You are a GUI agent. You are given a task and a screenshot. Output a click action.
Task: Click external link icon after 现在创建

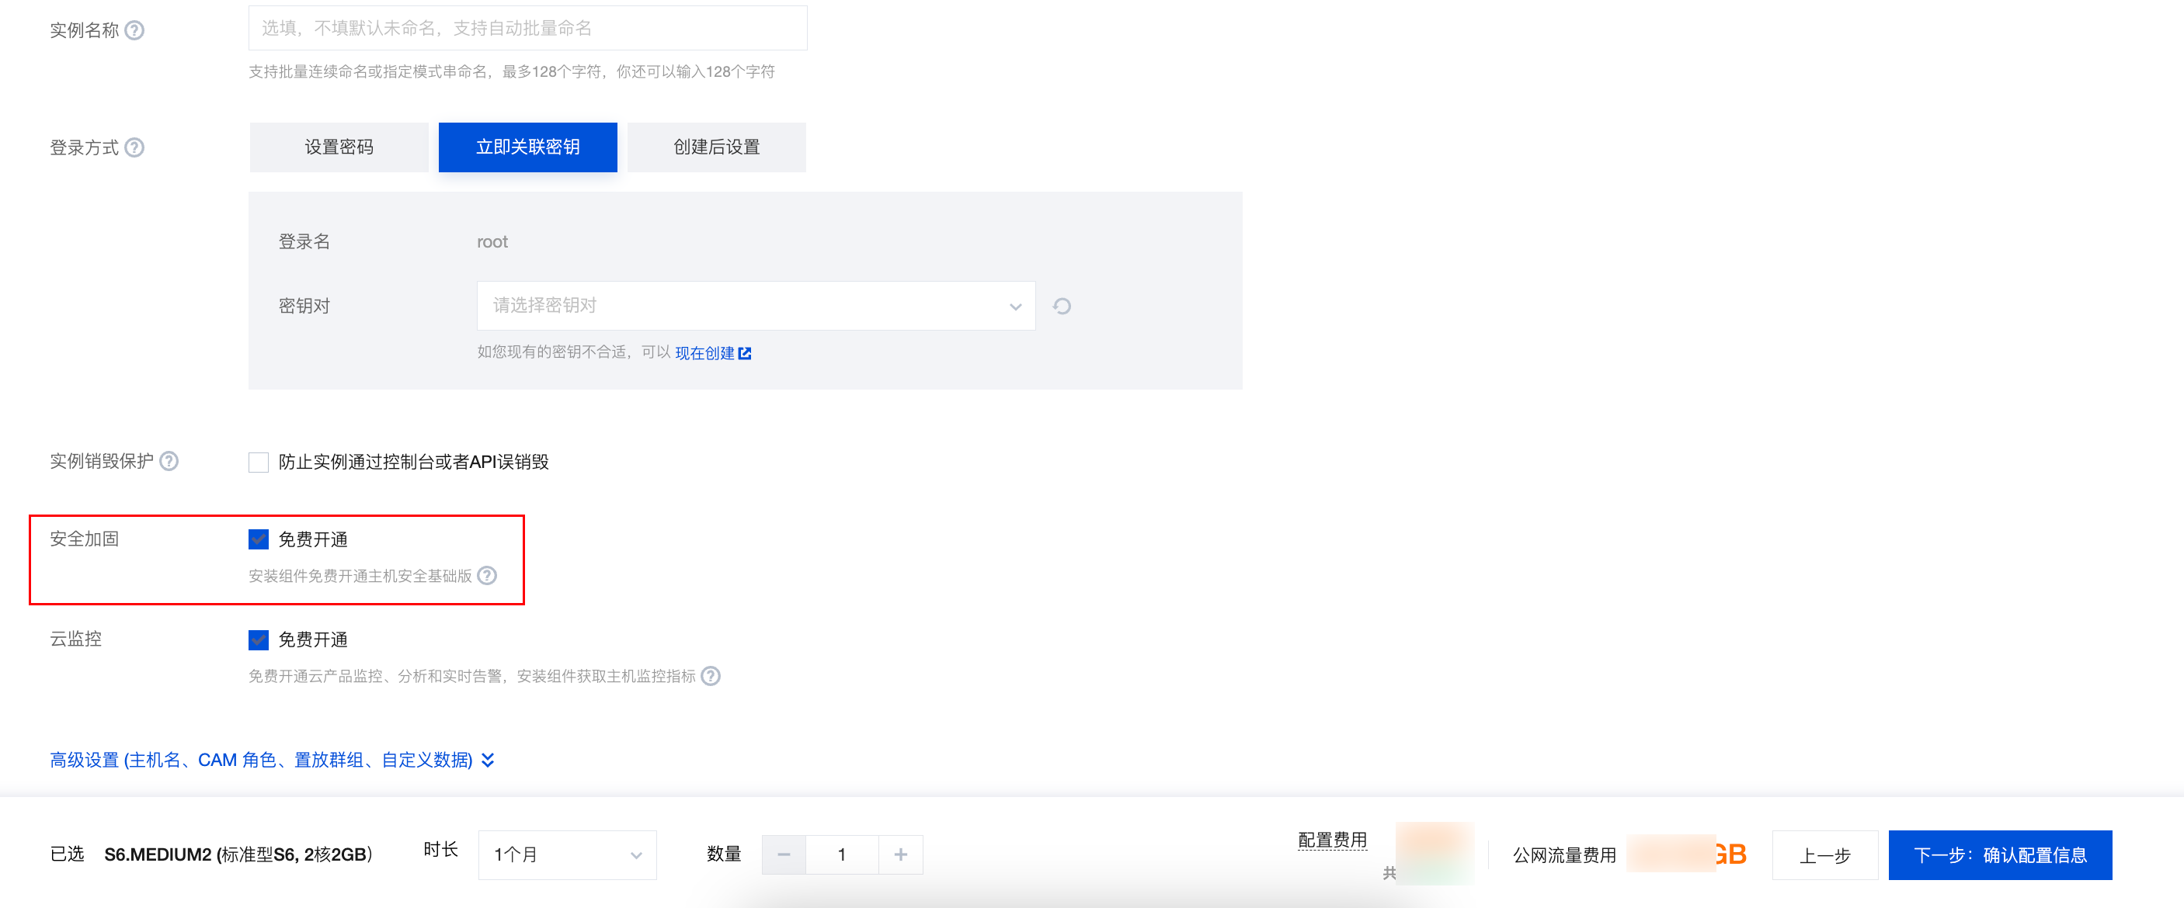[744, 353]
